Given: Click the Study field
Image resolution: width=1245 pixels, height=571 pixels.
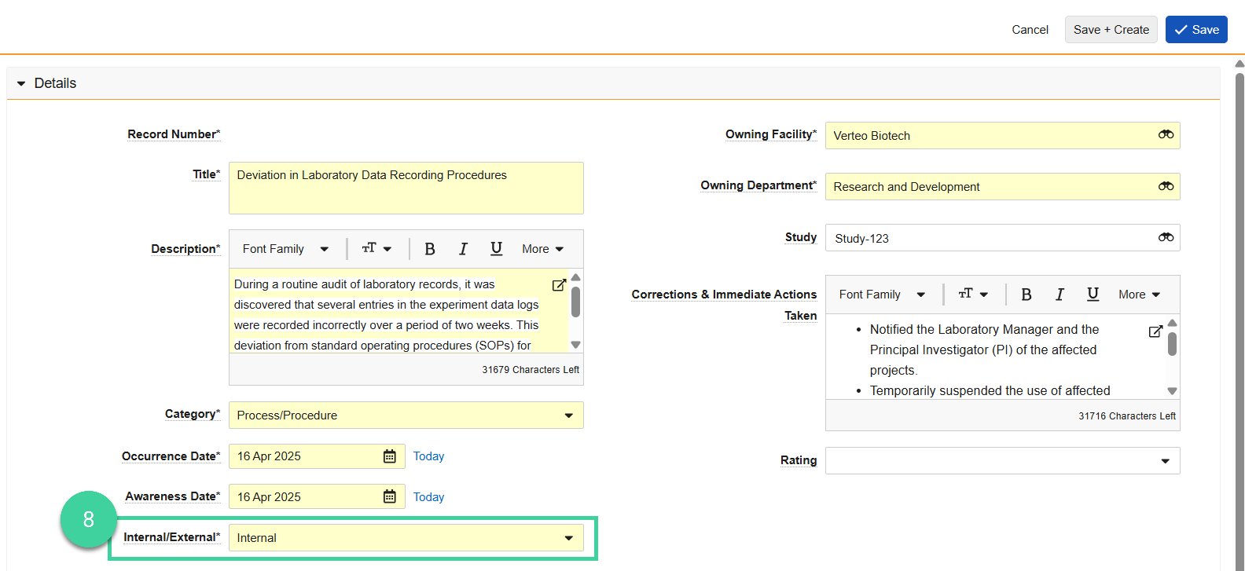Looking at the screenshot, I should tap(1003, 237).
